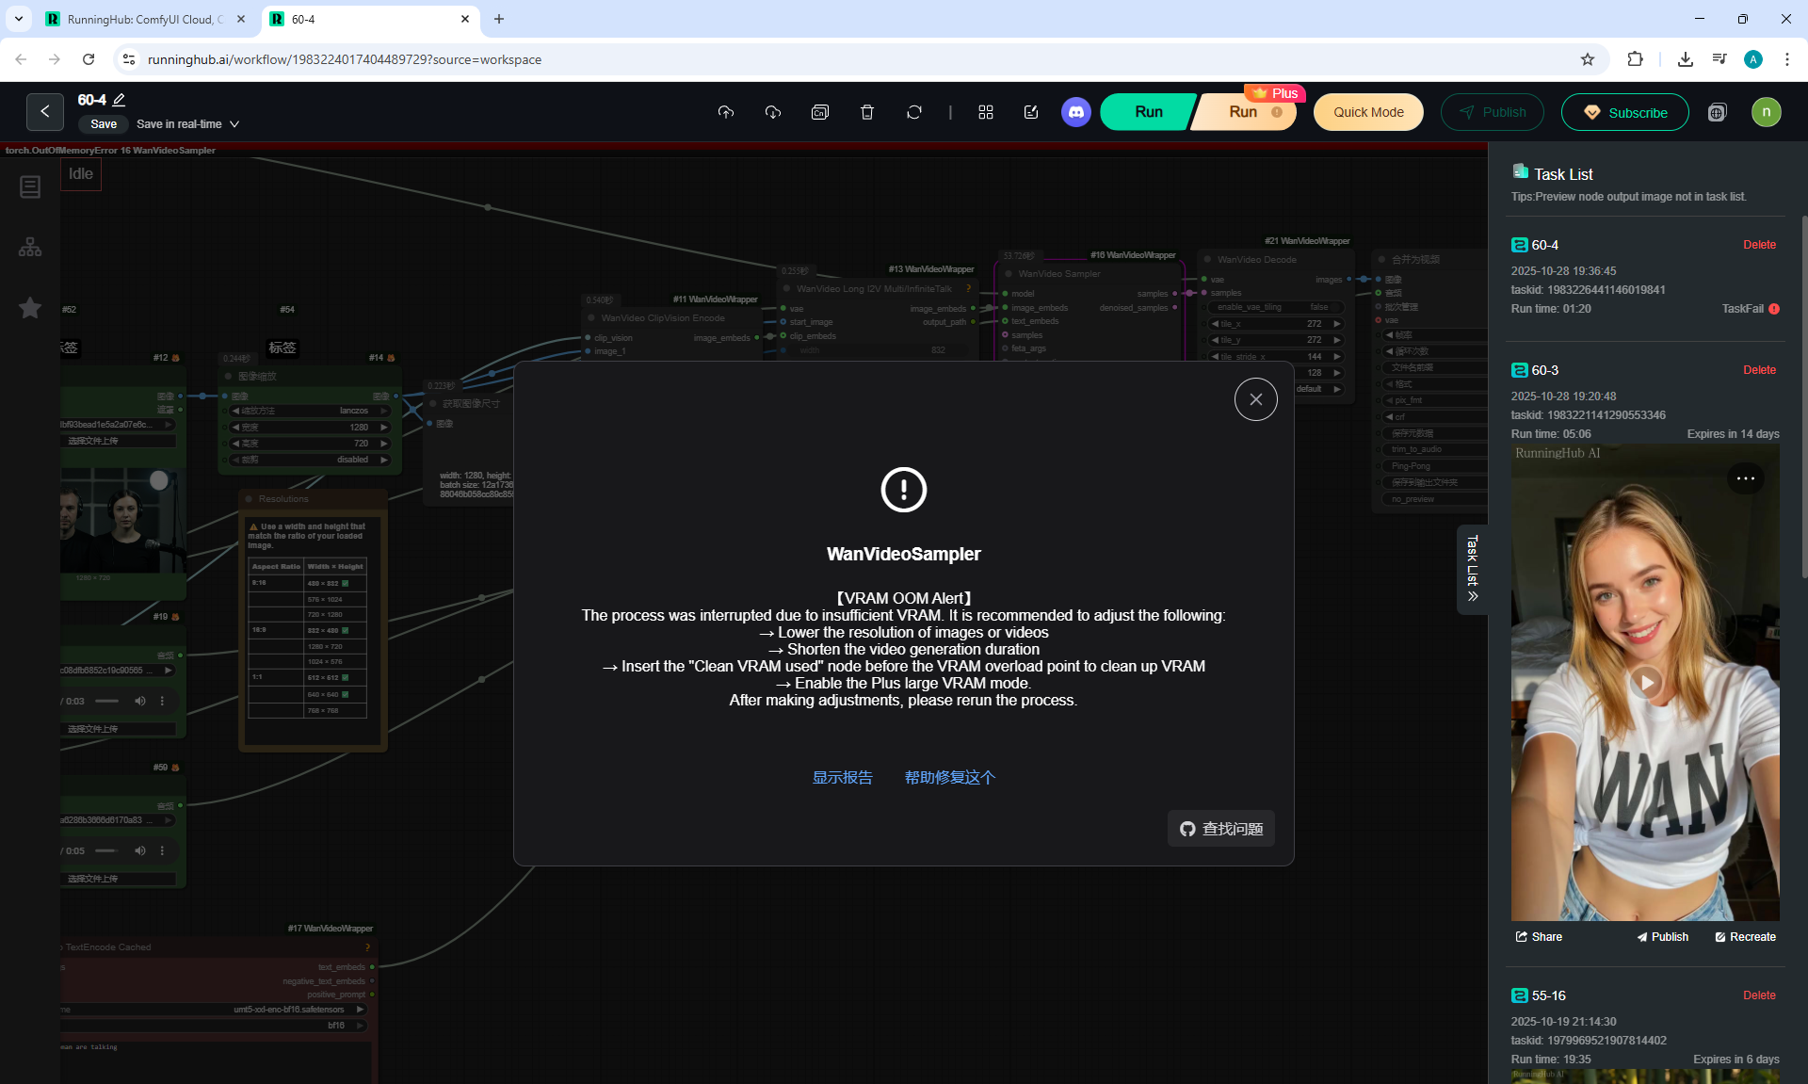Close the WanVideoSampler error dialog
Image resolution: width=1808 pixels, height=1084 pixels.
pyautogui.click(x=1255, y=399)
